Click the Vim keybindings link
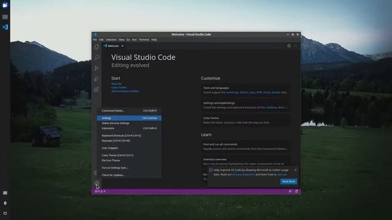Screen dimensions: 392x220 [x=263, y=108]
